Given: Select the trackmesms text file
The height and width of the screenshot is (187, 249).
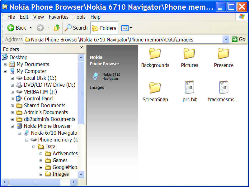Looking at the screenshot, I should [223, 88].
